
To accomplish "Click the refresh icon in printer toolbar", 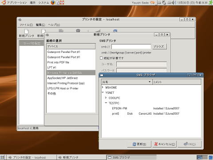I will 115,31.
